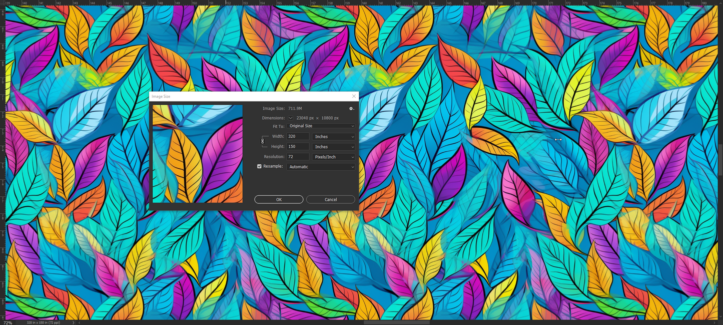
Task: Toggle the constrain aspect ratio chain link
Action: pyautogui.click(x=262, y=141)
